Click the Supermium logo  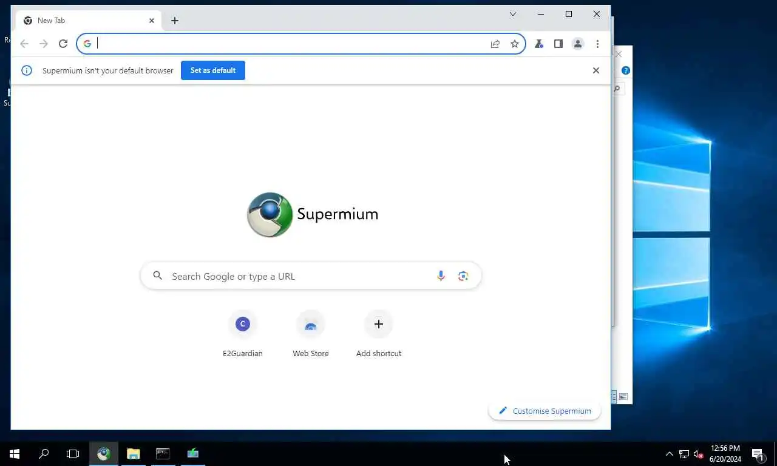[x=312, y=214]
